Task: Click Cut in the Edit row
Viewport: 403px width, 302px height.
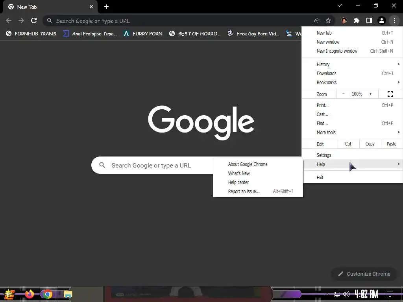Action: click(x=348, y=144)
